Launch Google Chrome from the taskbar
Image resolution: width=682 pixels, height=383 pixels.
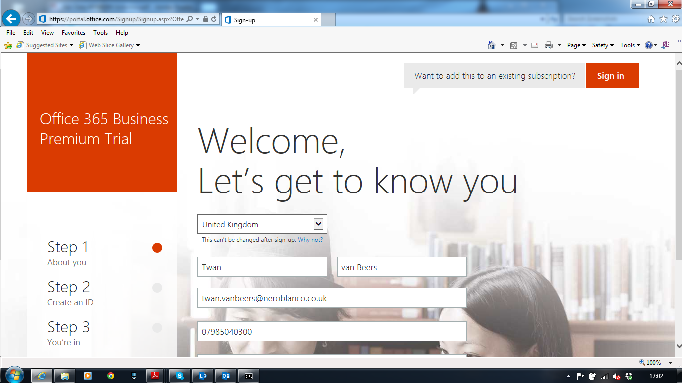pos(110,376)
